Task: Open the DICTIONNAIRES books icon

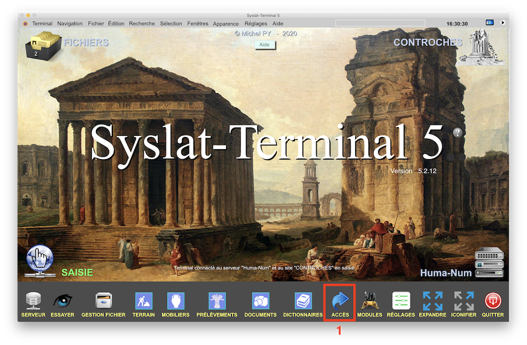Action: coord(303,301)
